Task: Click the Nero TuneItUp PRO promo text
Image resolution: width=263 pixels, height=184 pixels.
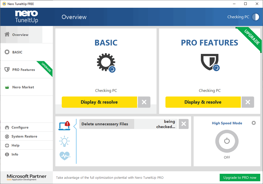Action: pyautogui.click(x=110, y=178)
